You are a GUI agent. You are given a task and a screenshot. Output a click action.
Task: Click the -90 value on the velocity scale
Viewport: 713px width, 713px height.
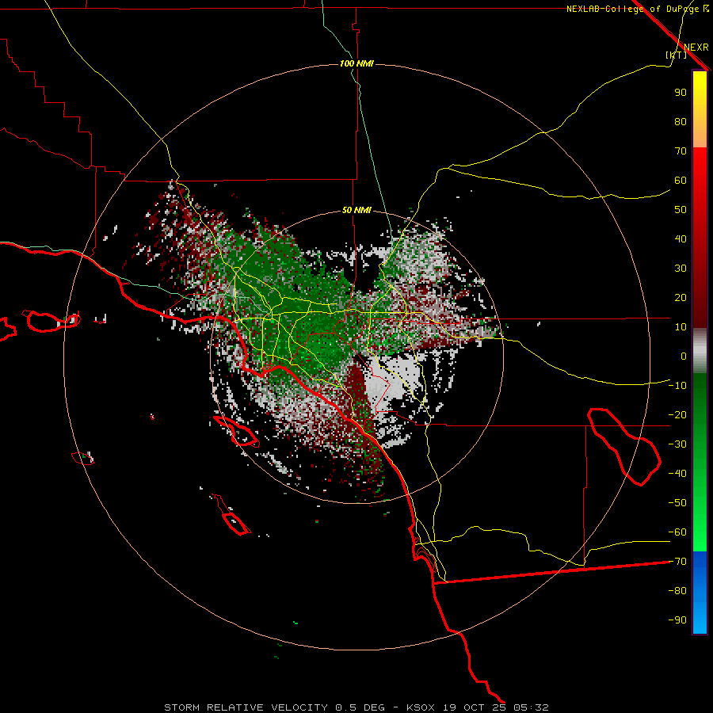pos(677,620)
